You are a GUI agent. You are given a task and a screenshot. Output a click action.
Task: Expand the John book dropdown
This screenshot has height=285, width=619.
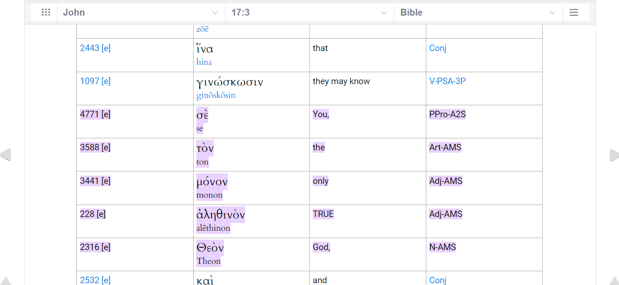click(x=141, y=12)
